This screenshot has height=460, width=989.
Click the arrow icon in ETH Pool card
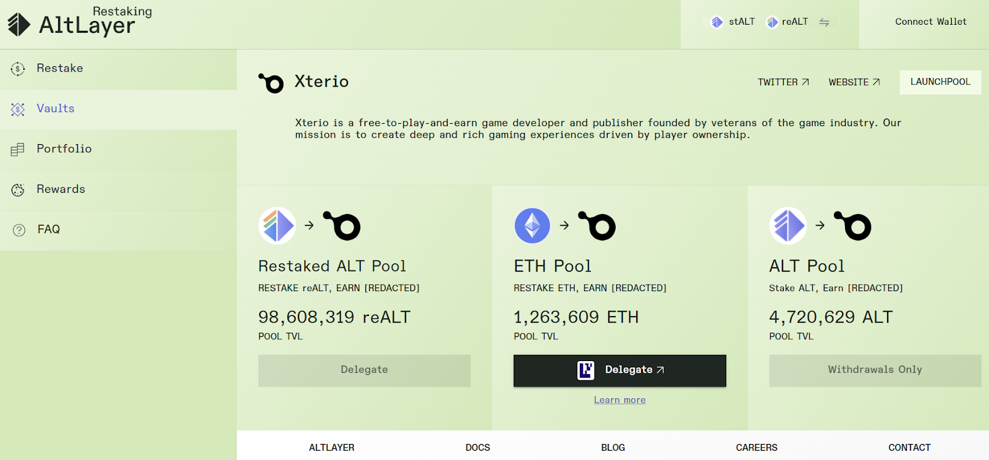[x=564, y=226]
